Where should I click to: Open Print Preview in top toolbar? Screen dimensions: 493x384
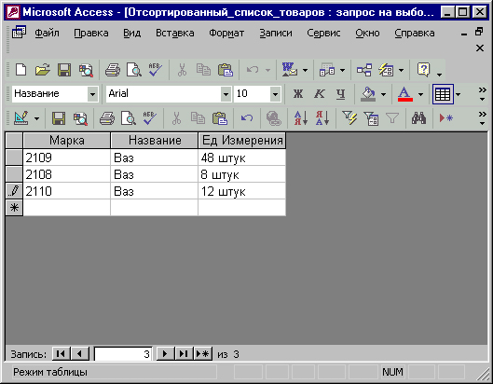tap(134, 70)
